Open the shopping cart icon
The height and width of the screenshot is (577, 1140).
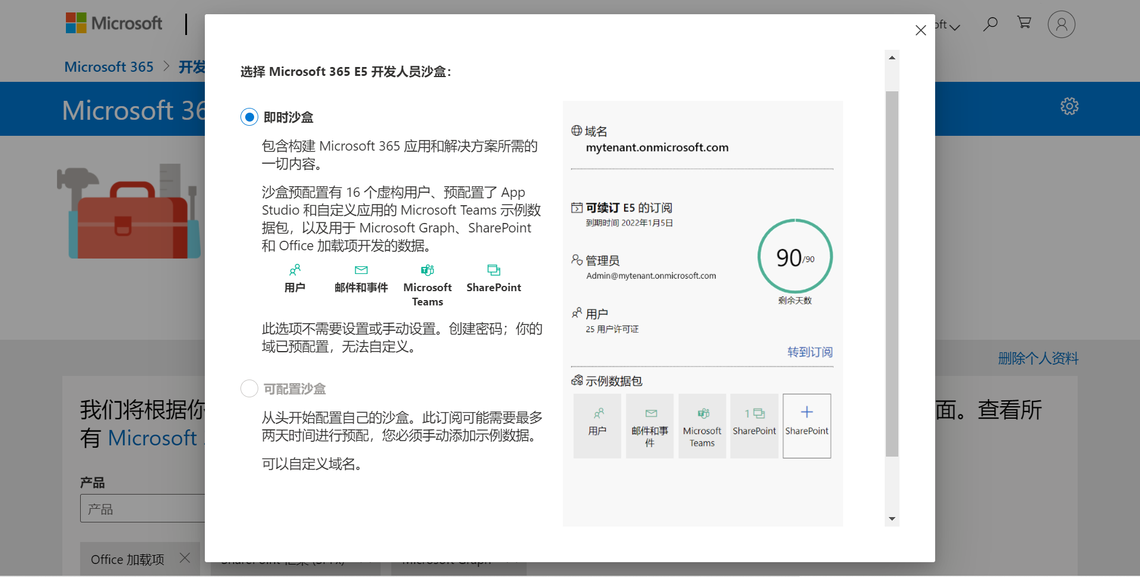click(x=1024, y=23)
